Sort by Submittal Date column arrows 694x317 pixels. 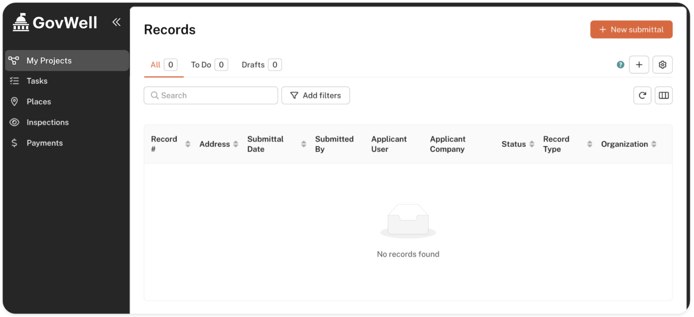click(303, 144)
